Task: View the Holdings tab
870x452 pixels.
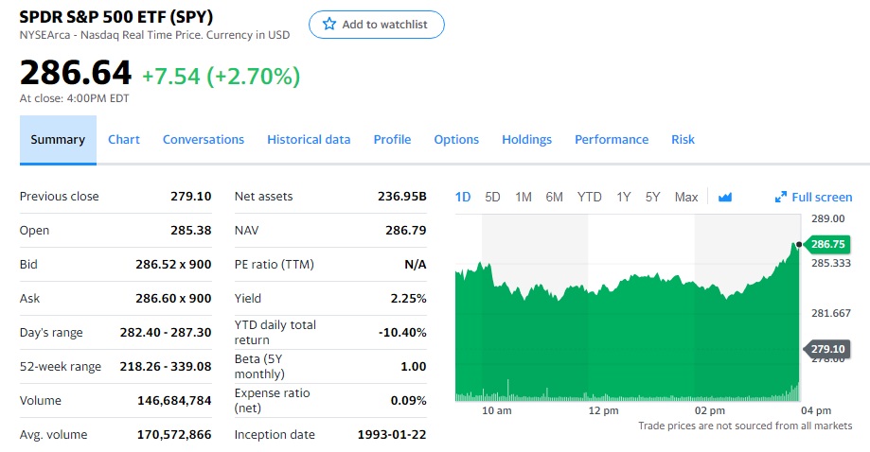Action: tap(526, 139)
